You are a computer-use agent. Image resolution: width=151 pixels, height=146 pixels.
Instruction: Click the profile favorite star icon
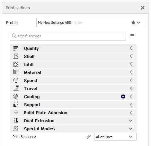tap(133, 23)
